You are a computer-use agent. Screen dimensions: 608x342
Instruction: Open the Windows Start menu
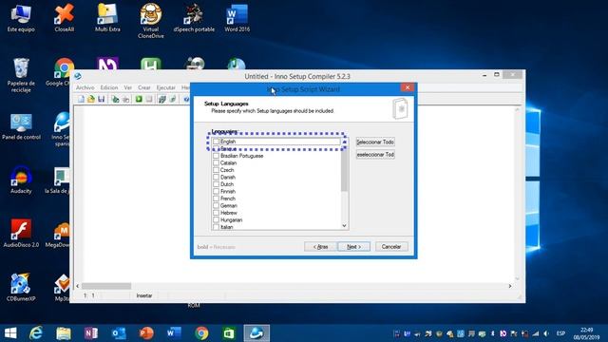pos(10,333)
